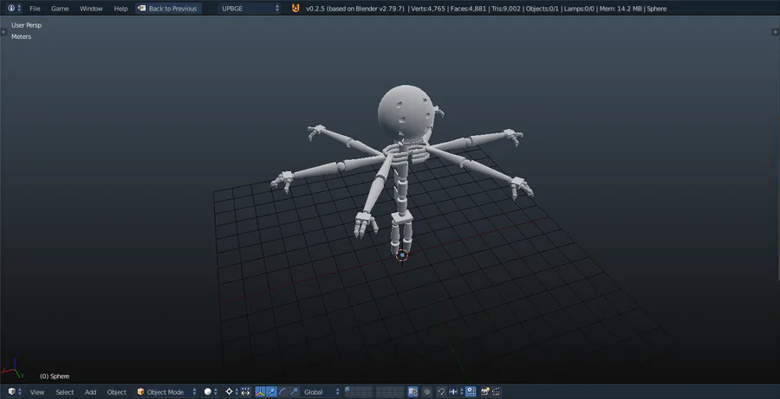780x399 pixels.
Task: Open the Game menu
Action: click(x=60, y=9)
